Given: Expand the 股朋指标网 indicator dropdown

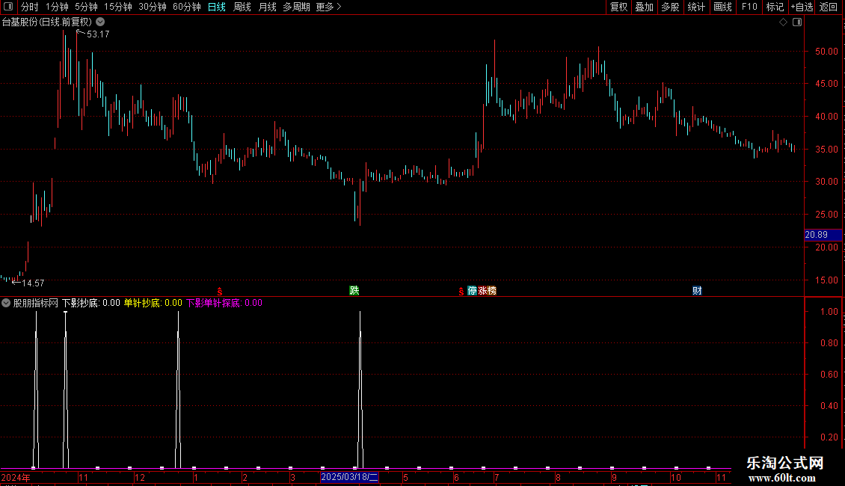Looking at the screenshot, I should (x=6, y=303).
